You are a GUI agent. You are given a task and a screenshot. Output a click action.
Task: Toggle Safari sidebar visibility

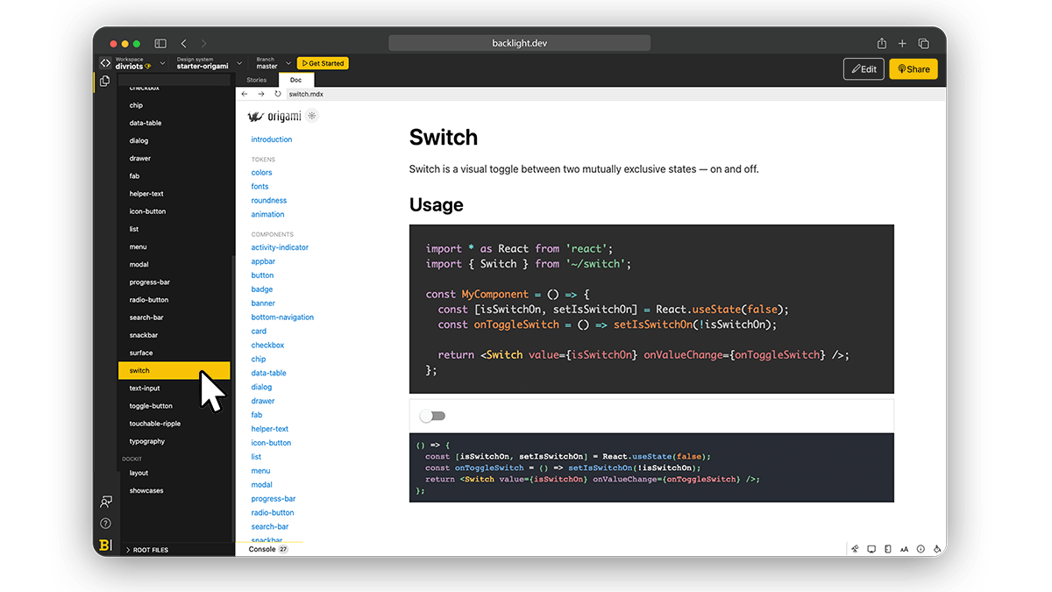pos(160,43)
